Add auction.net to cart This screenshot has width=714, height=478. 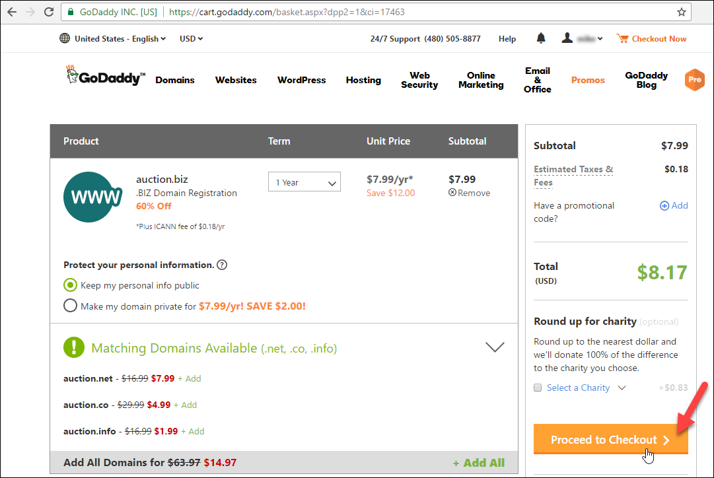point(190,378)
